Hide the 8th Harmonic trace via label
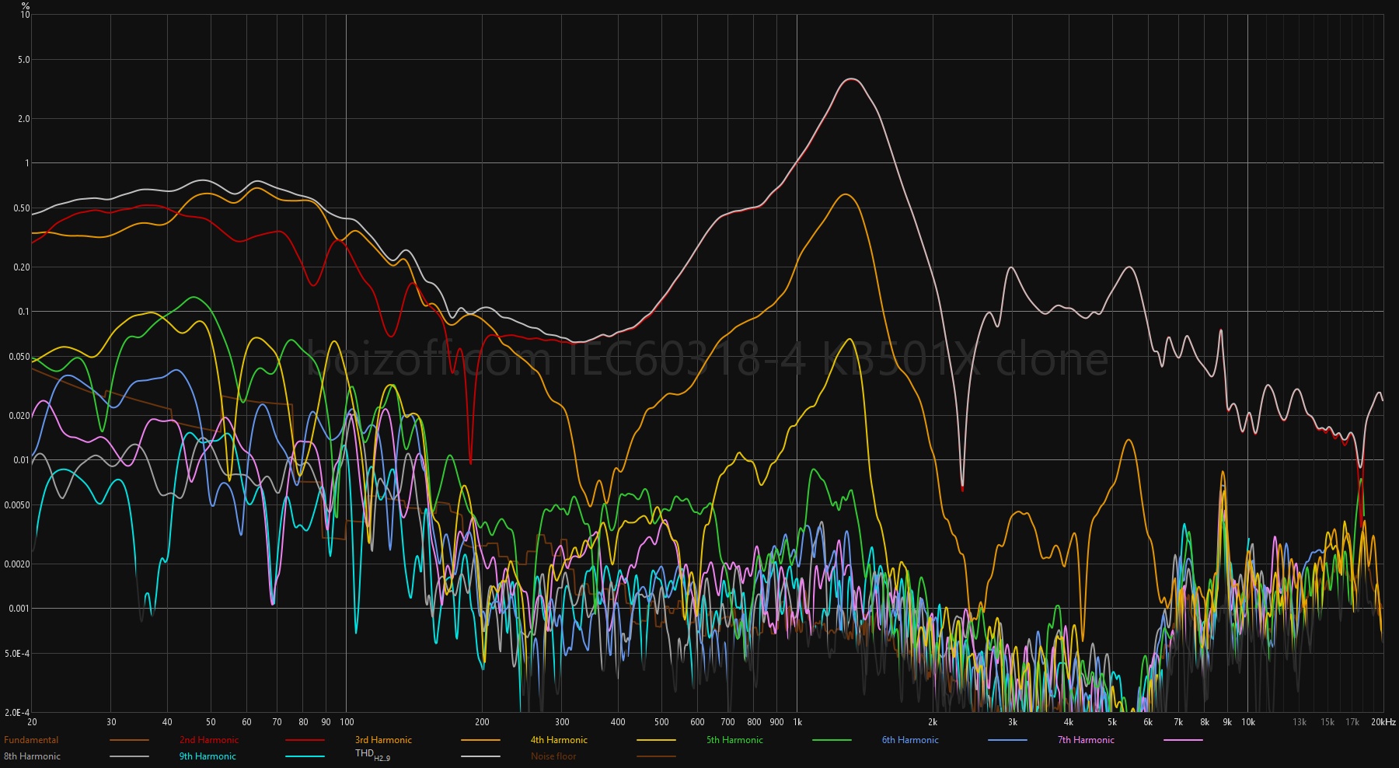The width and height of the screenshot is (1399, 768). [x=32, y=756]
